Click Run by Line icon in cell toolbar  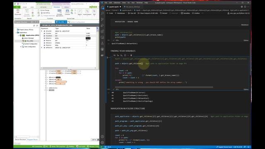[114, 55]
